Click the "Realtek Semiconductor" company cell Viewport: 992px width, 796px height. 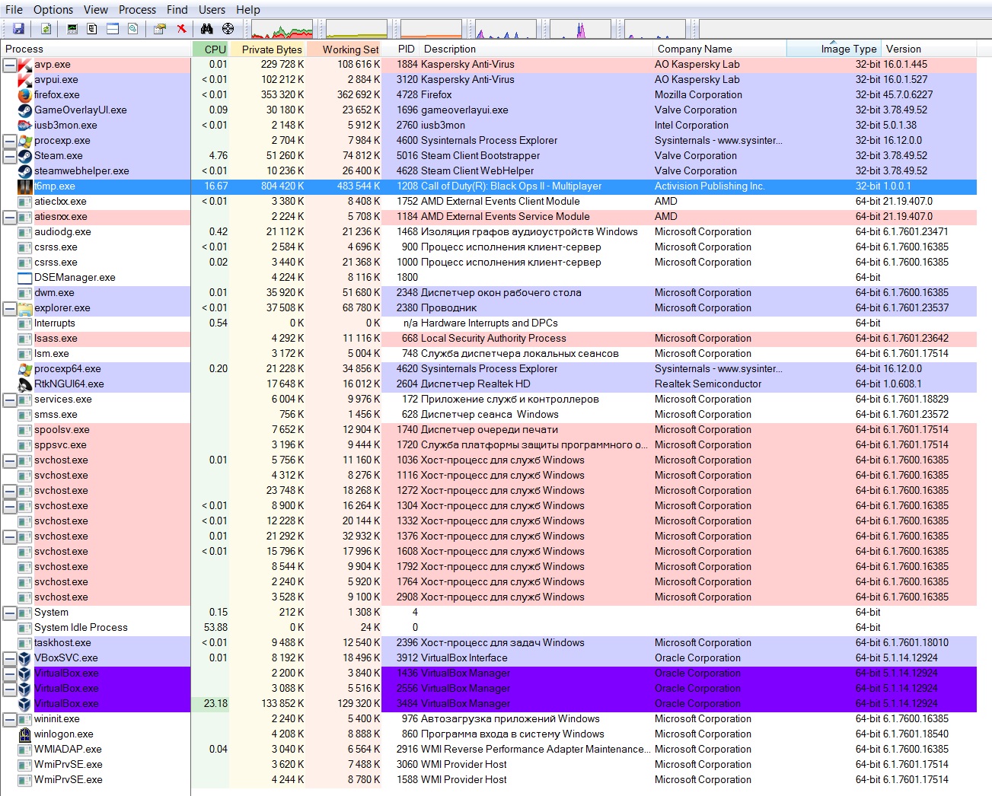[708, 384]
